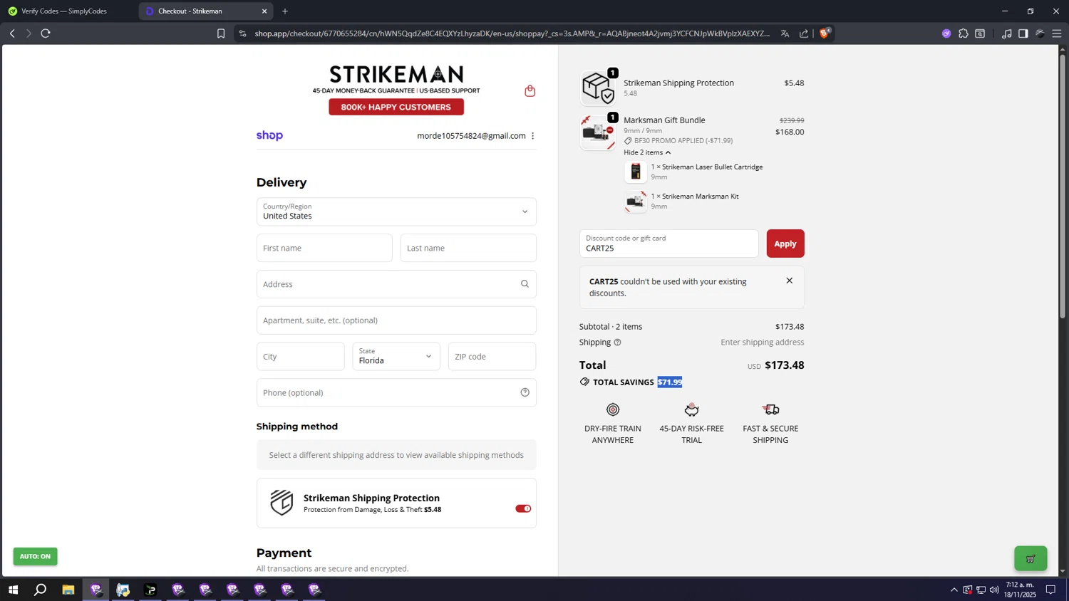
Task: Click the page vertical scrollbar
Action: point(1063,185)
